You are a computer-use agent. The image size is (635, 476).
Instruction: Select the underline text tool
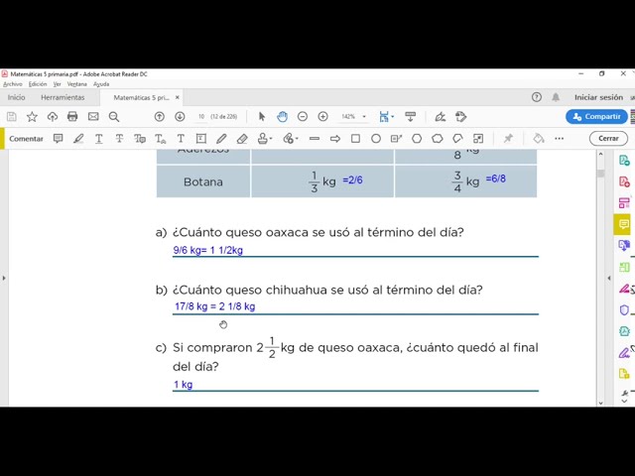point(99,139)
